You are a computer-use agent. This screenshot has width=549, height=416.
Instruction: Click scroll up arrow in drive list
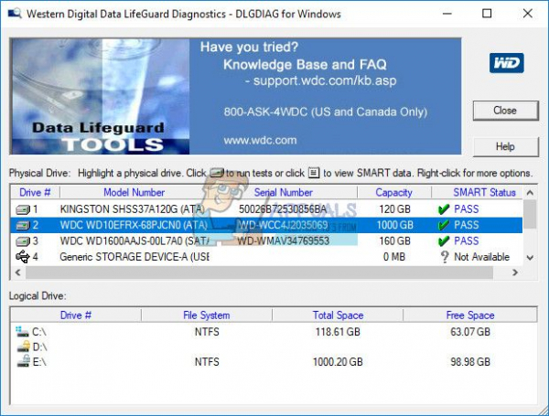(530, 193)
